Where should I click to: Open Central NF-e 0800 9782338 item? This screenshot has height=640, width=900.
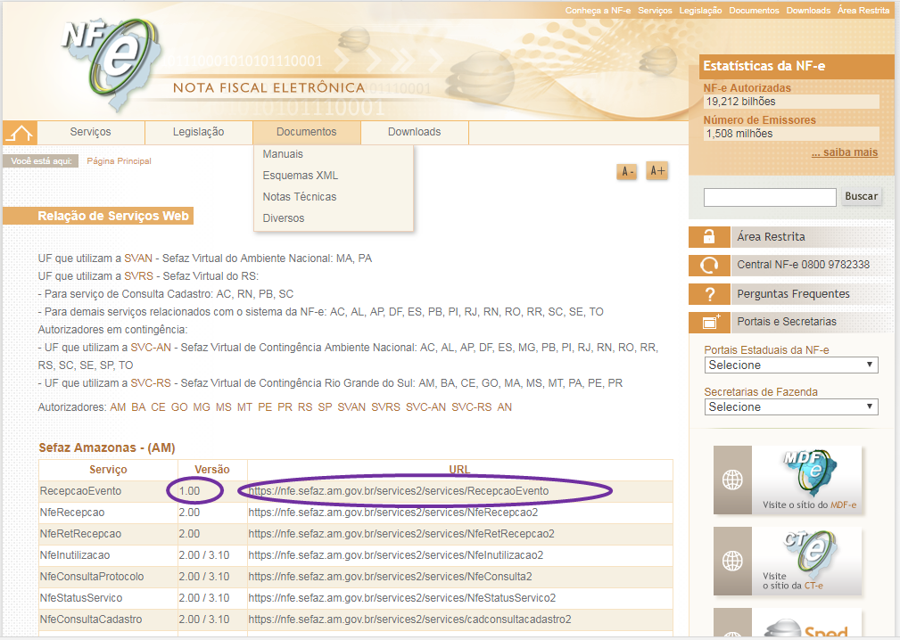coord(803,265)
